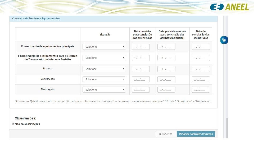This screenshot has height=143, width=254.
Task: Select data prevista máxima field for Construção
Action: pyautogui.click(x=166, y=79)
